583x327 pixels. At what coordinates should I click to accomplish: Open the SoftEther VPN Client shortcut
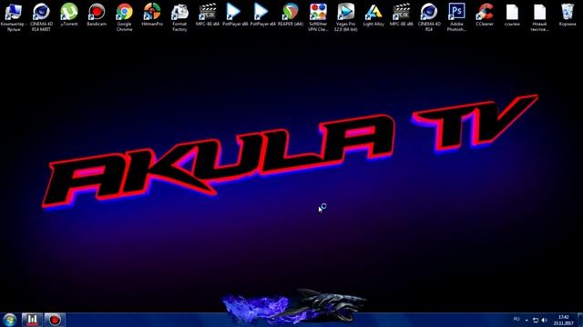tap(318, 16)
